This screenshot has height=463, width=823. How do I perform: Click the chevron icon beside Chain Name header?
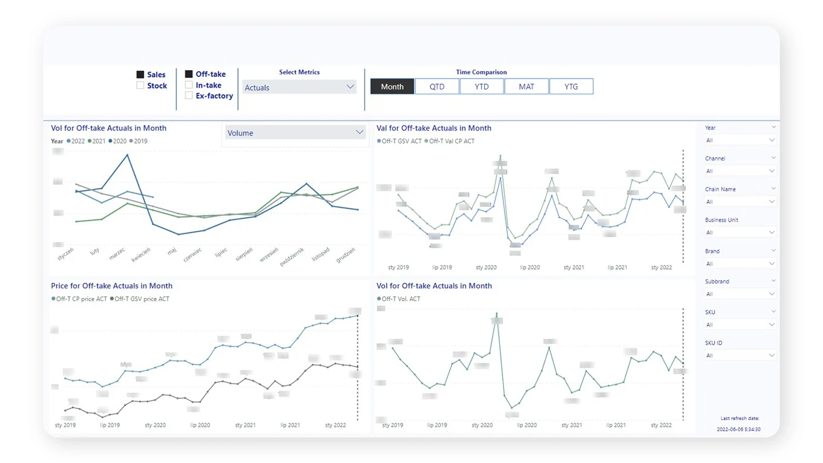click(x=773, y=189)
